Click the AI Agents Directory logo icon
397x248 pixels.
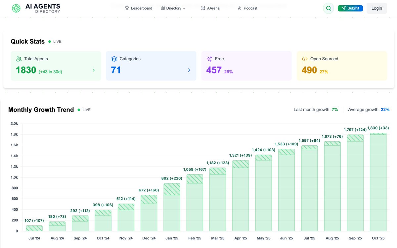click(16, 8)
